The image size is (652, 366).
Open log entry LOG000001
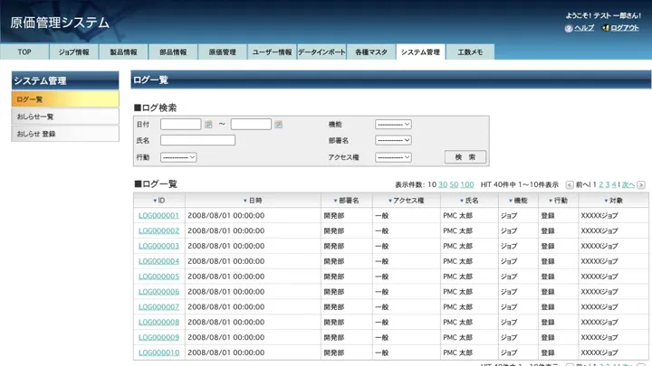click(158, 216)
